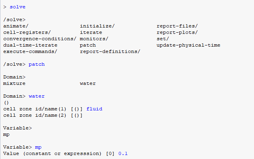Select dual-time-iterate command in list
This screenshot has height=159, width=254.
30,45
